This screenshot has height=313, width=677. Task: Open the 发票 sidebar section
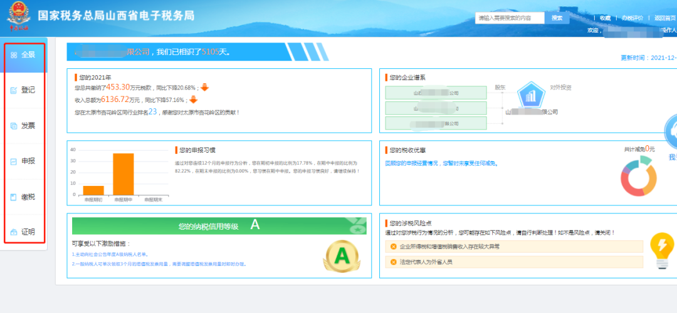click(24, 126)
